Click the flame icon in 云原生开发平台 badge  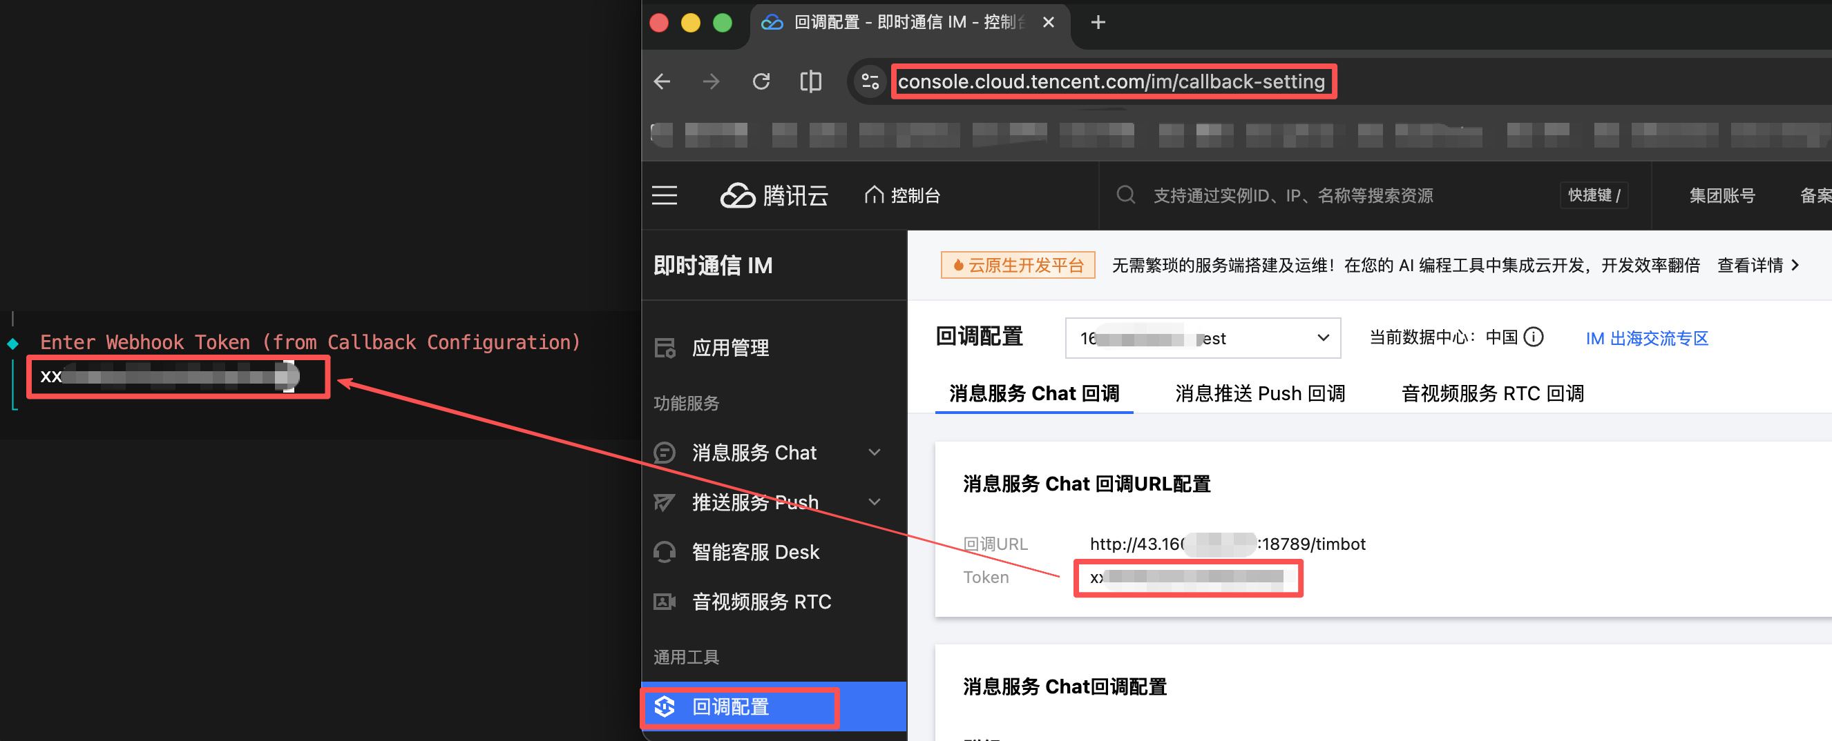[959, 266]
